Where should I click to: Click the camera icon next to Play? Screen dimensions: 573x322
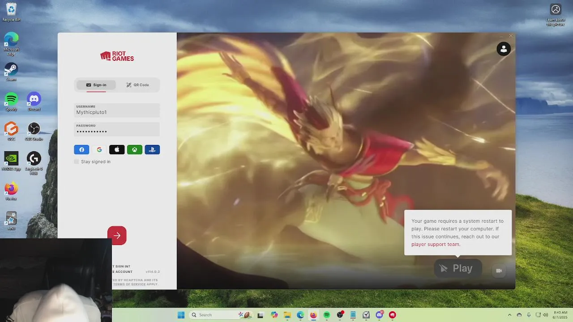pos(499,271)
